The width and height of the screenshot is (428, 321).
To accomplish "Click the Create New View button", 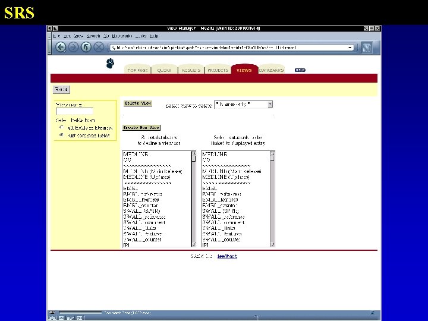I will click(x=141, y=127).
